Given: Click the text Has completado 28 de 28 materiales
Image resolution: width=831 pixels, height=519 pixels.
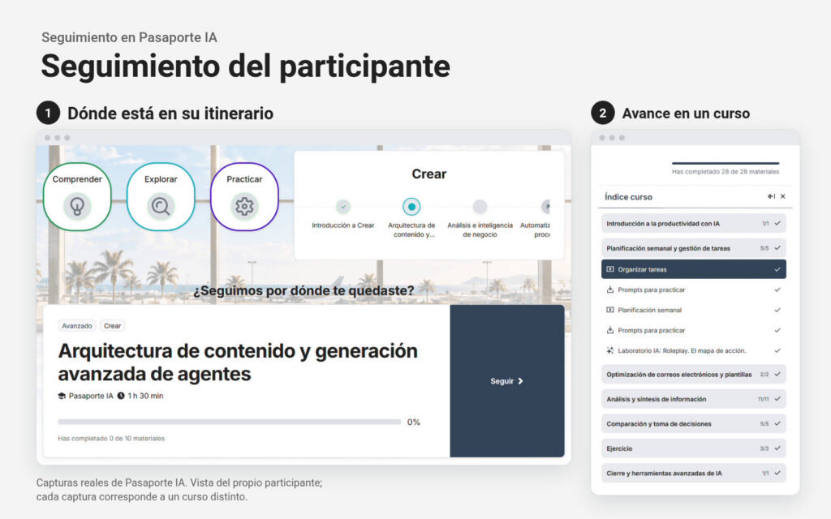Looking at the screenshot, I should pos(726,172).
